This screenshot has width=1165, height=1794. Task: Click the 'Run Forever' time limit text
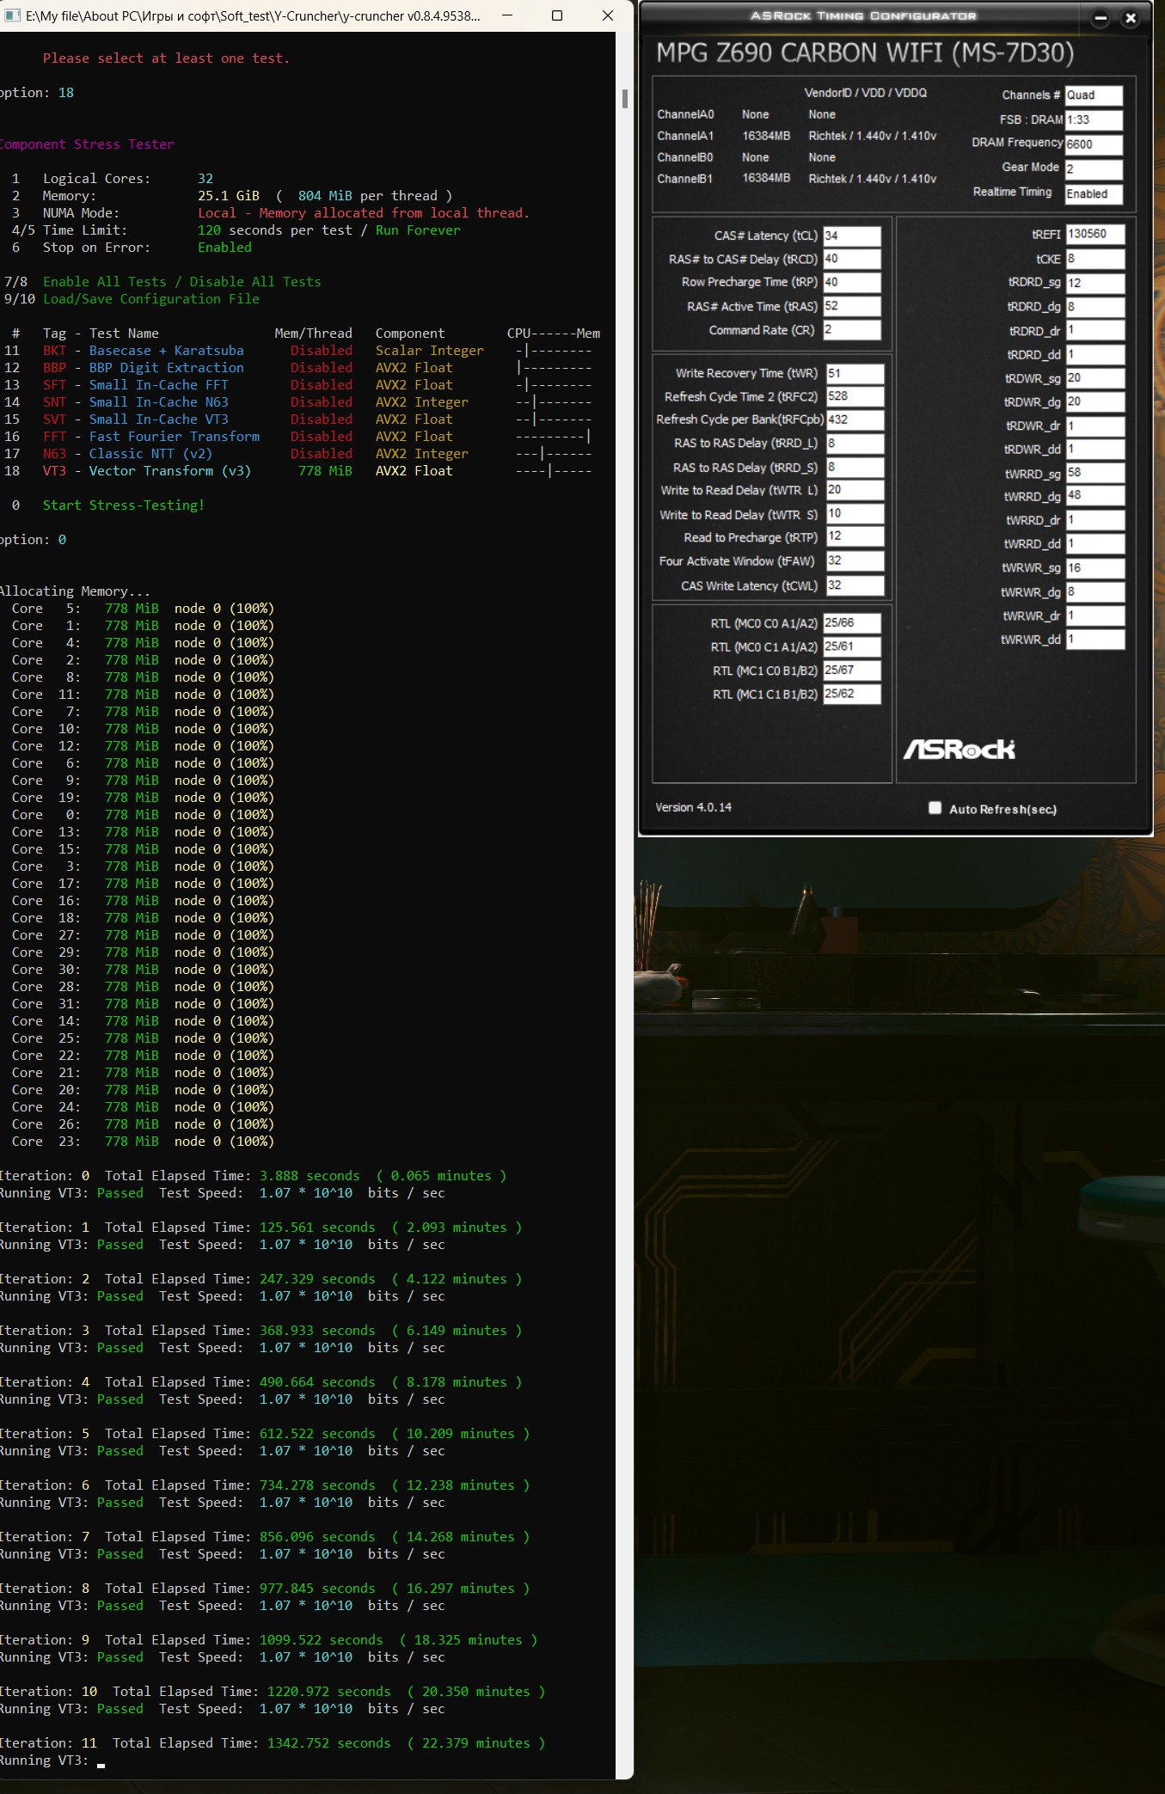pyautogui.click(x=418, y=230)
